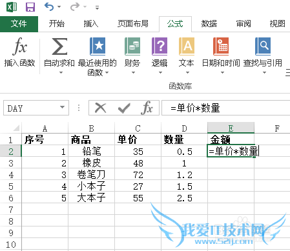Screen dimensions: 290x251
Task: Click the 插入函数 fx ribbon icon
Action: click(x=19, y=46)
